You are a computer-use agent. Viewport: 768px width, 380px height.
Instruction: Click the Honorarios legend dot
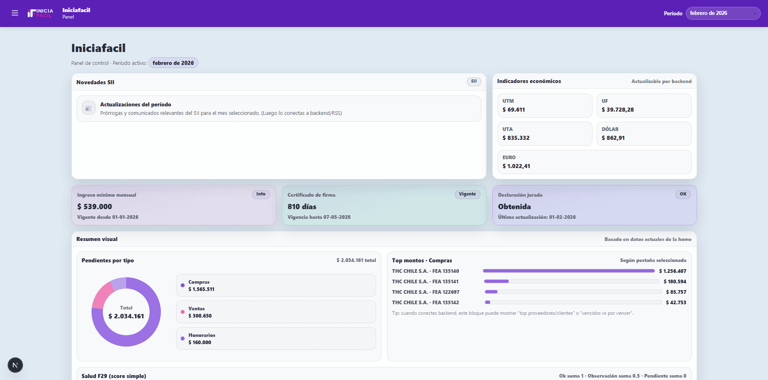click(183, 338)
